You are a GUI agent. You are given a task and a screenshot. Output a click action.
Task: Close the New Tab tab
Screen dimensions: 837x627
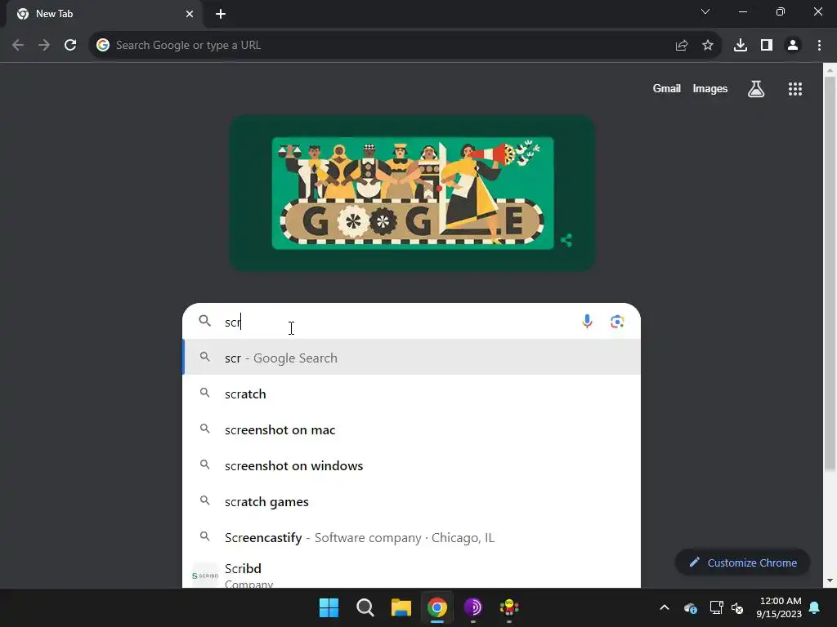pos(190,14)
